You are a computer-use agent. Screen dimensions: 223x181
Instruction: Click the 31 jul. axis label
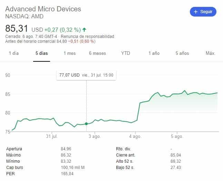[52, 137]
